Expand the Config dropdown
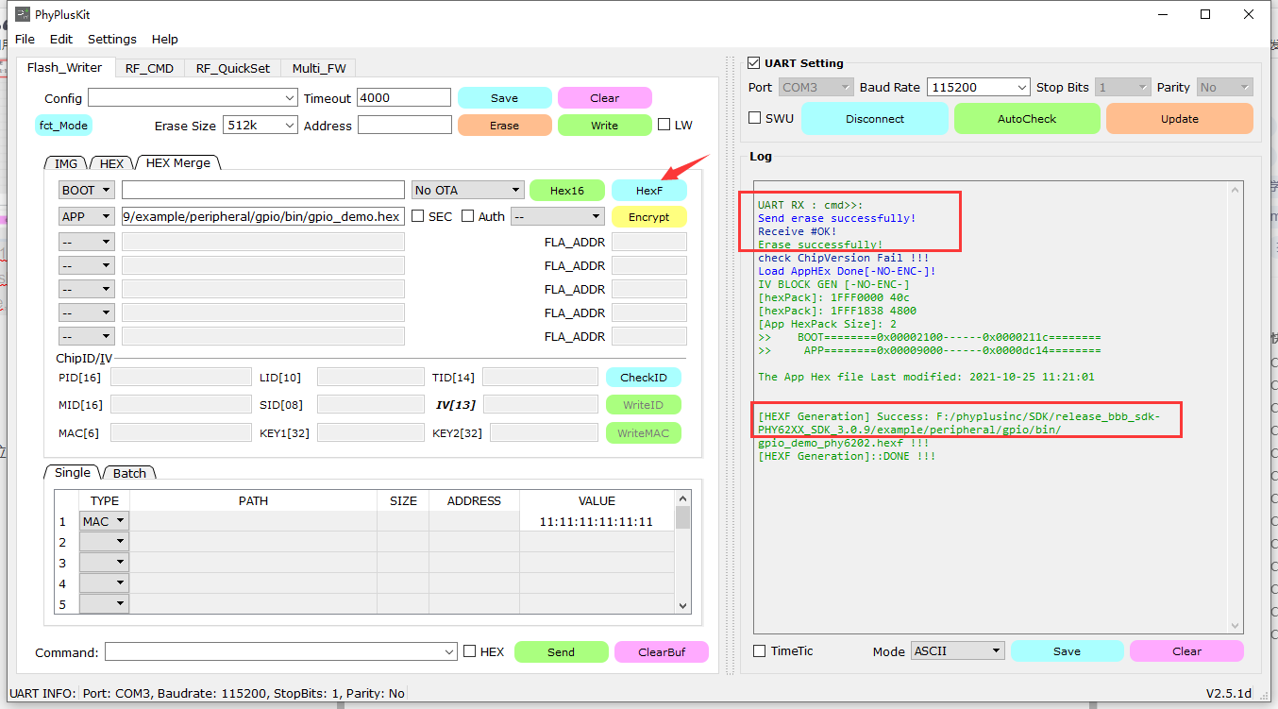This screenshot has width=1278, height=709. (x=290, y=98)
